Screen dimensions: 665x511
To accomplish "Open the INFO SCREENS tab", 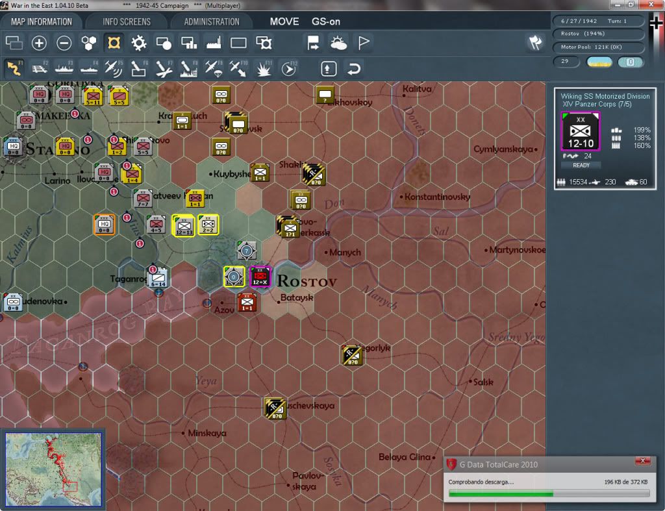I will (x=127, y=21).
